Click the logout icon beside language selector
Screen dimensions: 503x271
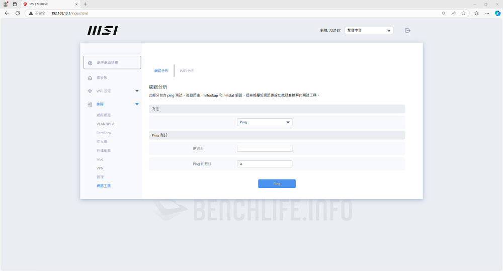tap(408, 31)
